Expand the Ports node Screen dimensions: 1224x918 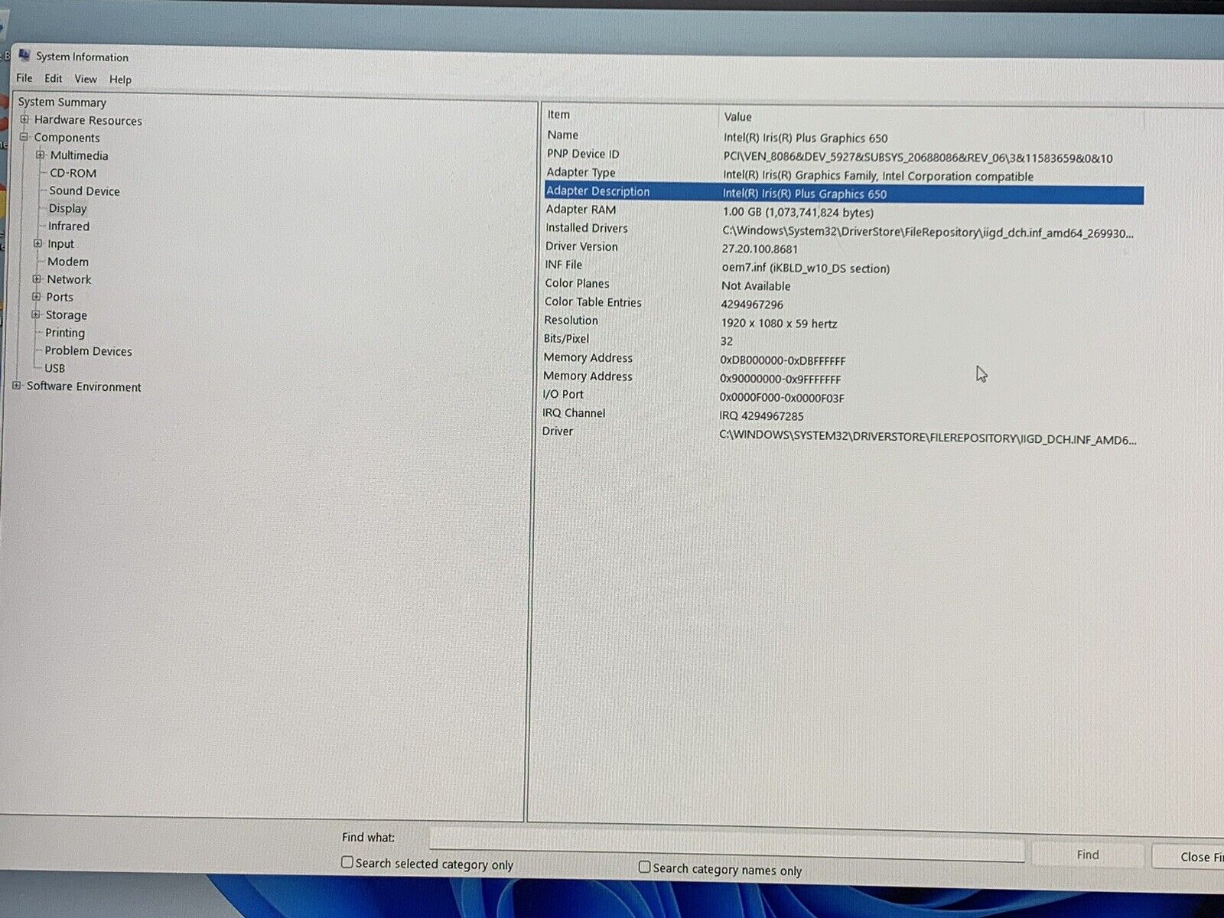[x=36, y=297]
